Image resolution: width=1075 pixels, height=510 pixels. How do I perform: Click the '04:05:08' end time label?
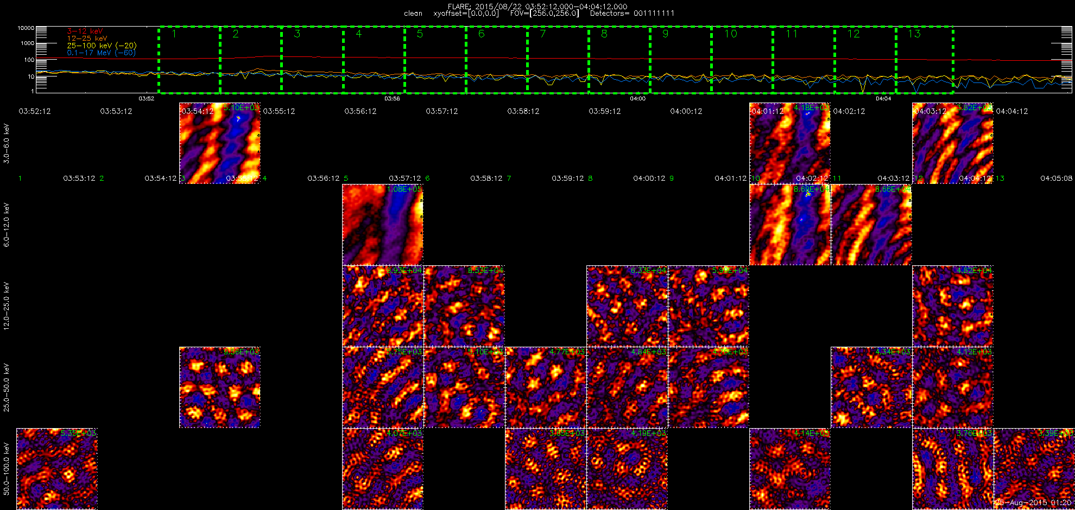pos(1056,178)
